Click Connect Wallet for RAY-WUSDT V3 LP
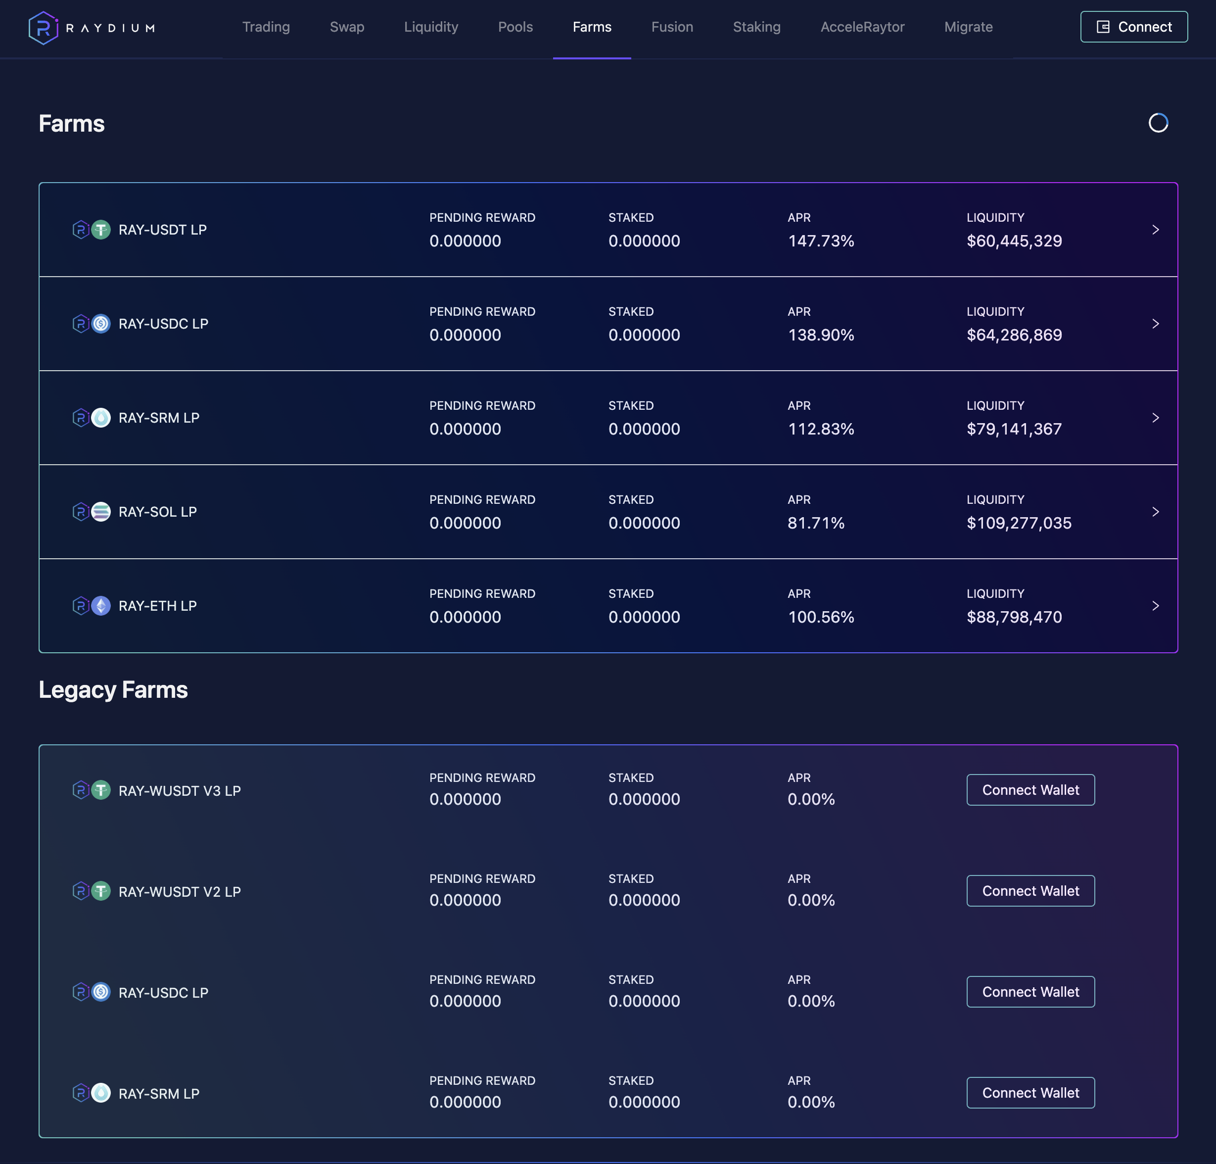The width and height of the screenshot is (1216, 1164). click(1030, 790)
